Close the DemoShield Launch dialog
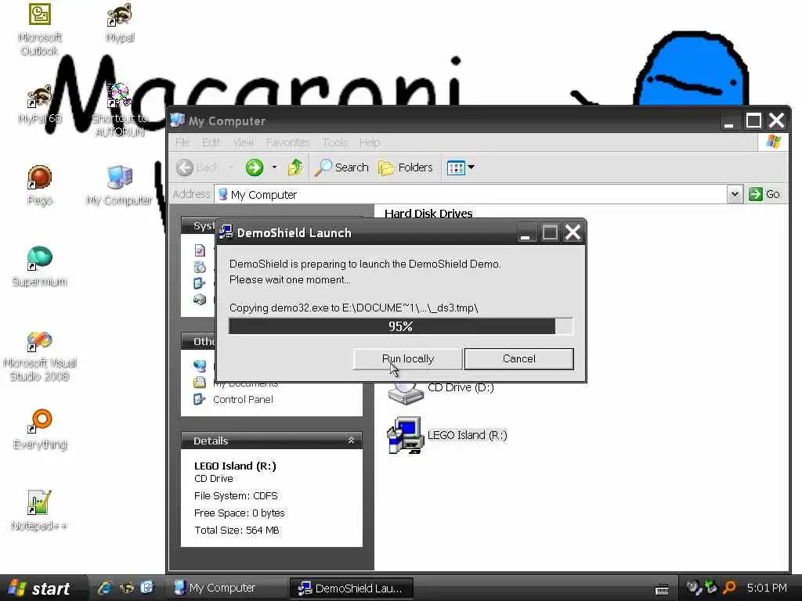Screen dimensions: 802x601 pos(573,232)
